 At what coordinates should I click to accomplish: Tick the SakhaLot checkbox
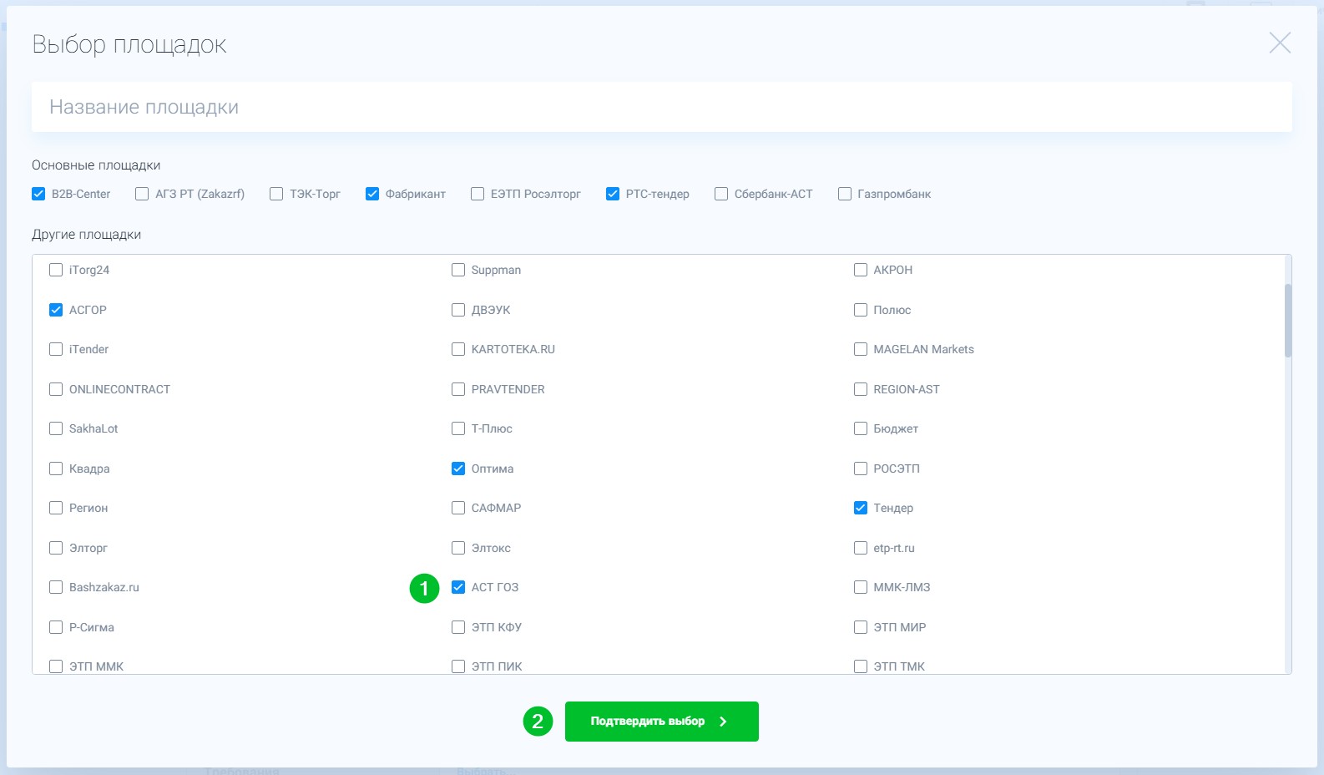(56, 428)
